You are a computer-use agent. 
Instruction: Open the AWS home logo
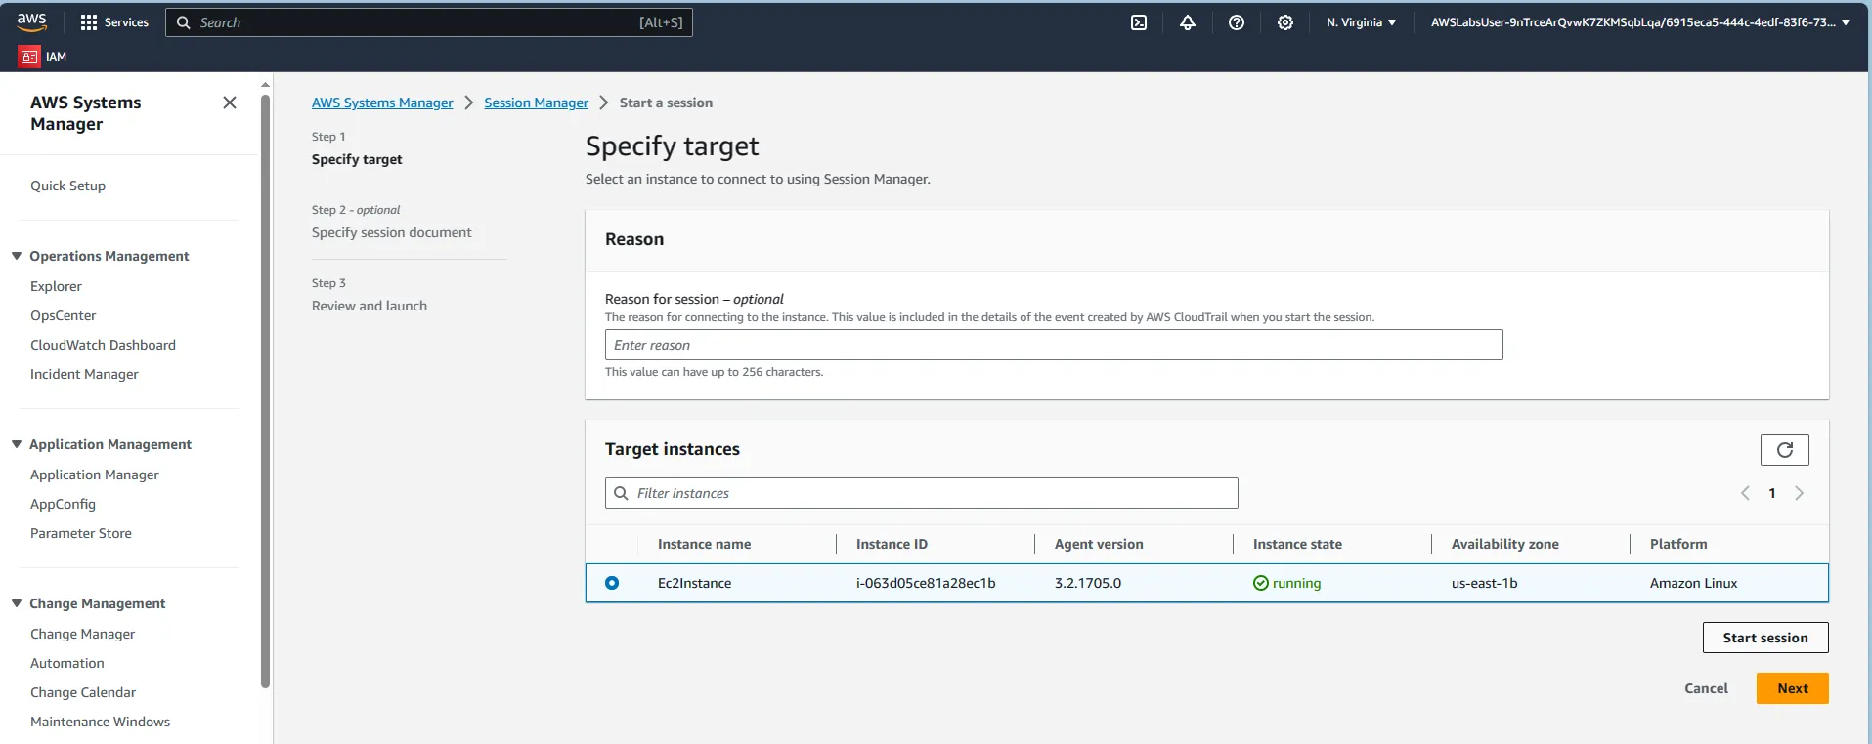[x=31, y=21]
